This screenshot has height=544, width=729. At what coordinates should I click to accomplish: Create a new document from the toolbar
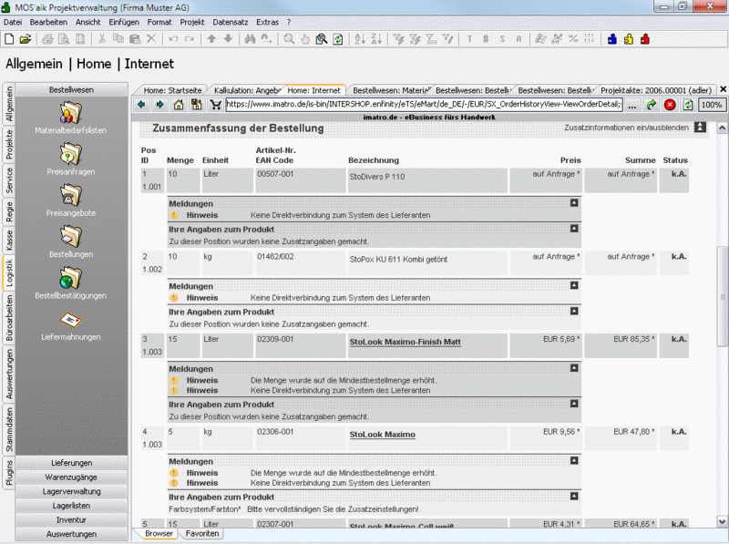coord(9,39)
